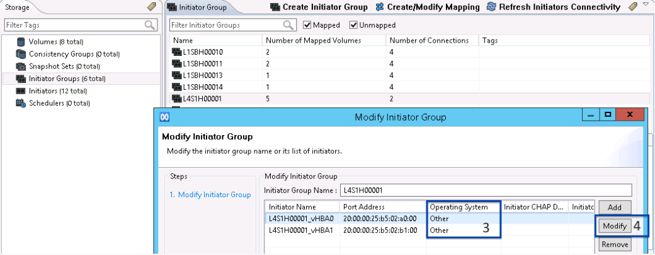Refresh Initiators Connectivity

(x=554, y=7)
